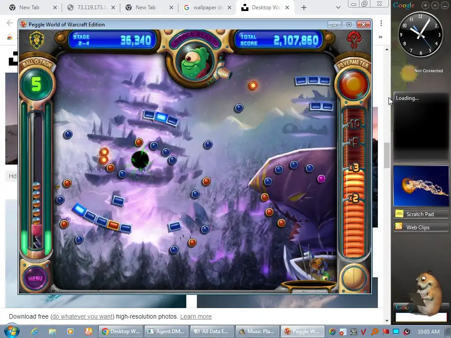Viewport: 451px width, 338px height.
Task: Click the Alliance lion emblem
Action: click(37, 40)
